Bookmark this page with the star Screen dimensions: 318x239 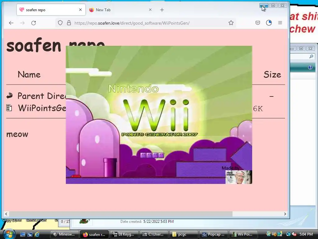231,23
